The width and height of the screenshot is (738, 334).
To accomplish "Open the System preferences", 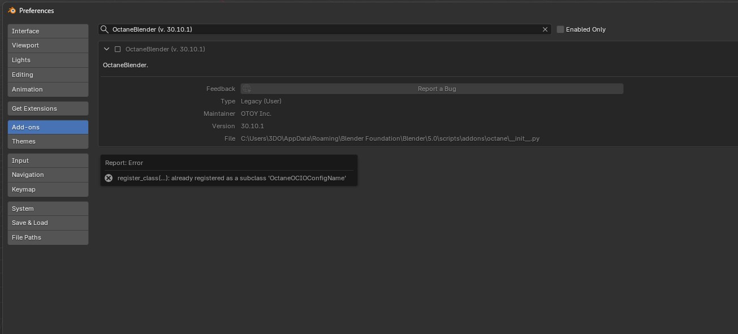I will tap(48, 209).
